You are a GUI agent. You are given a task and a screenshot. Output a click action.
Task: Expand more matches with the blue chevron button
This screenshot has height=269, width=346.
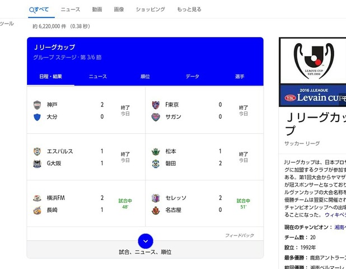pos(146,241)
